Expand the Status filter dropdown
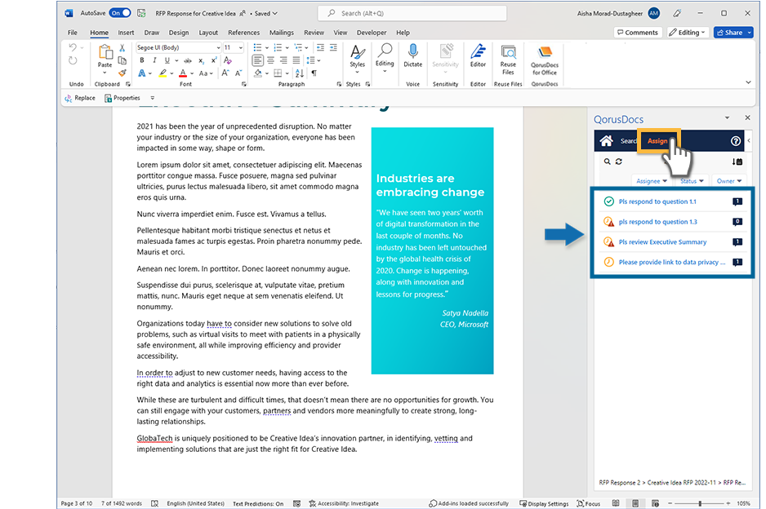Viewport: 766px width, 509px height. coord(692,181)
